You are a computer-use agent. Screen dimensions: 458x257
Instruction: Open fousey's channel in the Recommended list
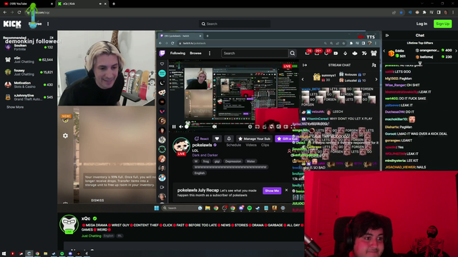pos(29,72)
